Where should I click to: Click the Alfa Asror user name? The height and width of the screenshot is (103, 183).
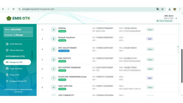[x=169, y=16]
